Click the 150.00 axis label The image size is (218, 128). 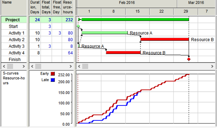[x=64, y=93]
